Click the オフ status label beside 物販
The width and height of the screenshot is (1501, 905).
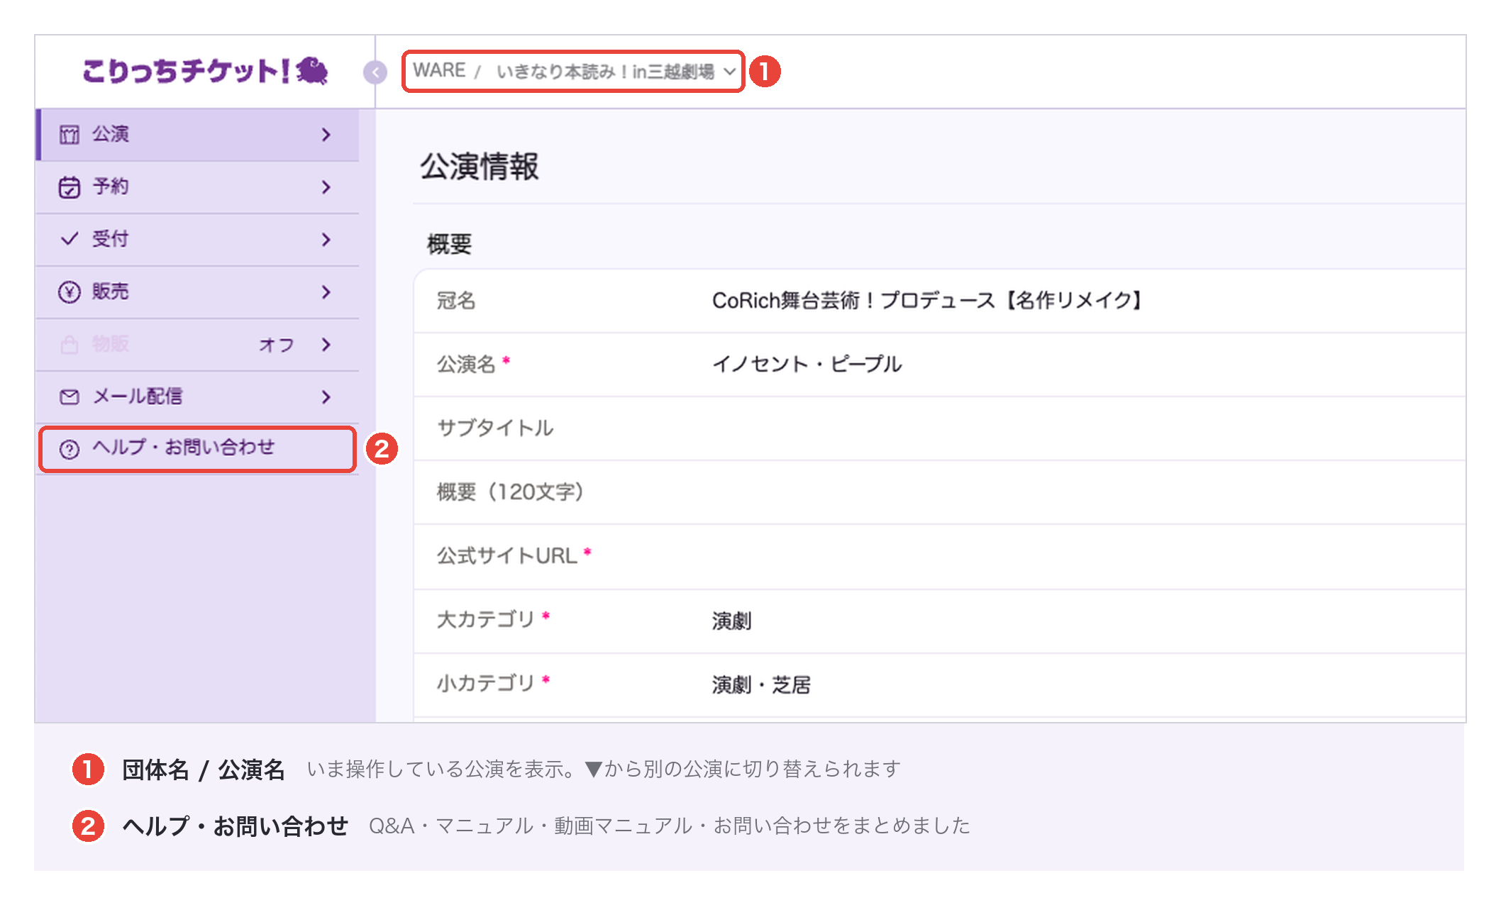click(276, 345)
